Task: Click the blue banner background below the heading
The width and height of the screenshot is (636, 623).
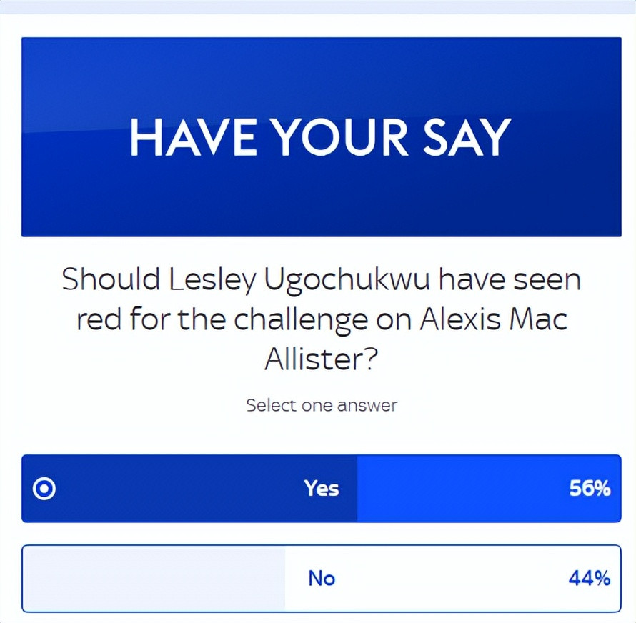Action: click(x=322, y=199)
